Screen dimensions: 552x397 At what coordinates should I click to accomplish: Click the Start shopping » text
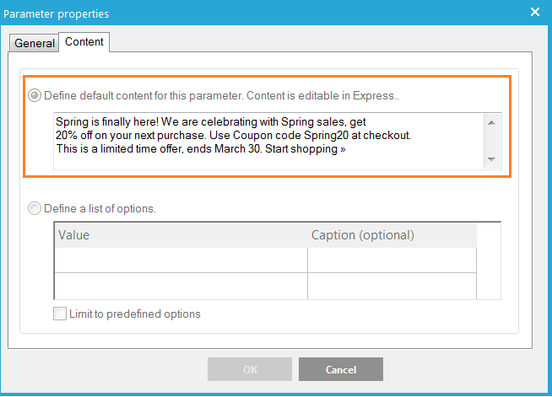click(306, 149)
